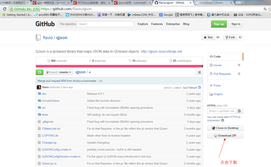Open the qjson.sourceforge.net link

click(161, 51)
